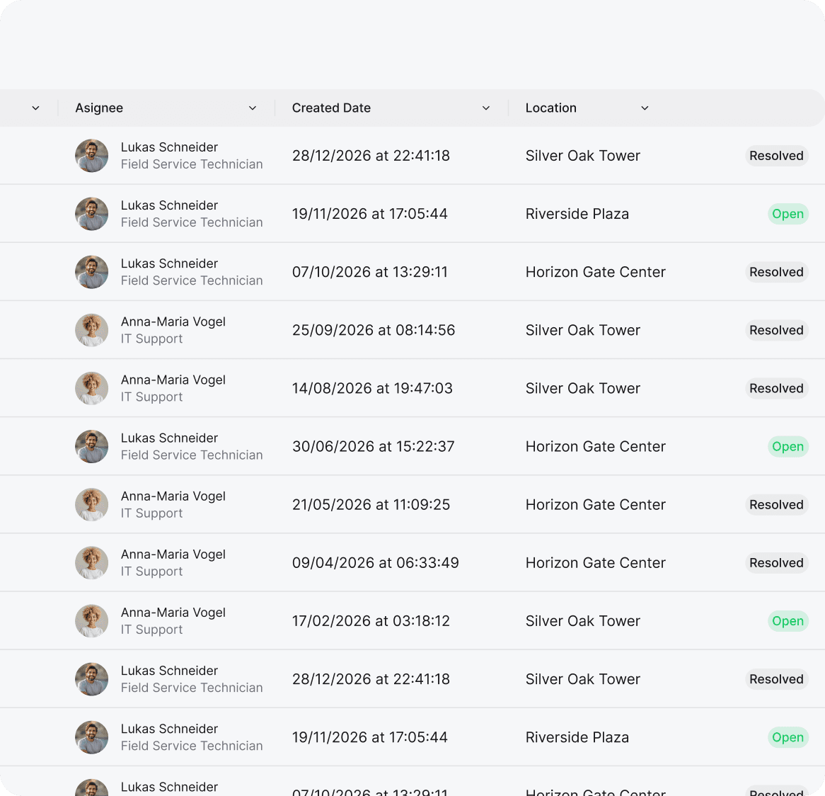825x796 pixels.
Task: Click Anna-Maria Vogel's avatar beside 17/02/2026
Action: point(91,621)
